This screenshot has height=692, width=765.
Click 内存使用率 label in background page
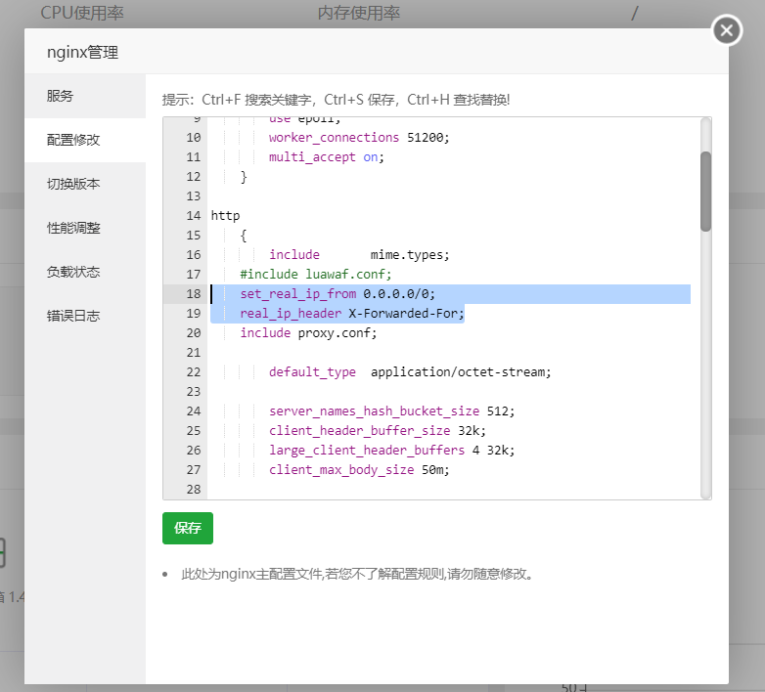pos(359,13)
